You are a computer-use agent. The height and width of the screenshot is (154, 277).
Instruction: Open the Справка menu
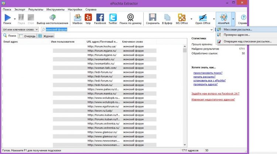91,9
